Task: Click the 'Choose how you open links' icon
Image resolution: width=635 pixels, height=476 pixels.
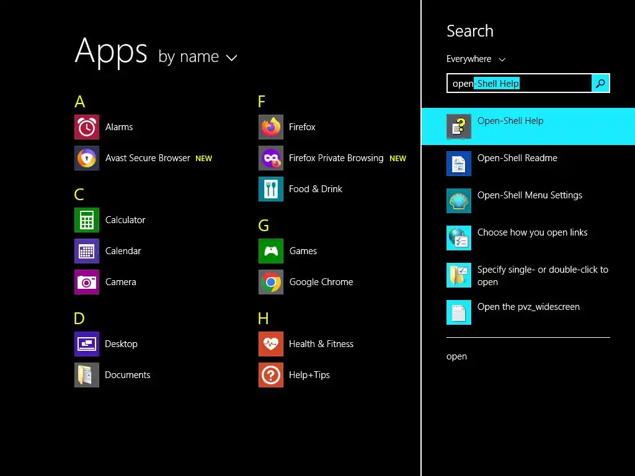Action: point(459,238)
